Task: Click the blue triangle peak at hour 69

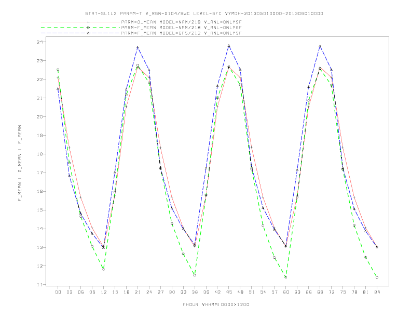Action: click(320, 46)
